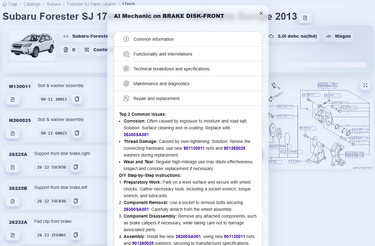This screenshot has width=375, height=246.
Task: Copy part number 26 23 2FE002
Action: (76, 235)
